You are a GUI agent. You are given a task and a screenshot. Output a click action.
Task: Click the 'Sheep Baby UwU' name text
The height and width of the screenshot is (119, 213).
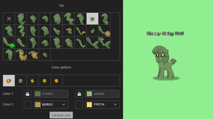click(x=165, y=34)
